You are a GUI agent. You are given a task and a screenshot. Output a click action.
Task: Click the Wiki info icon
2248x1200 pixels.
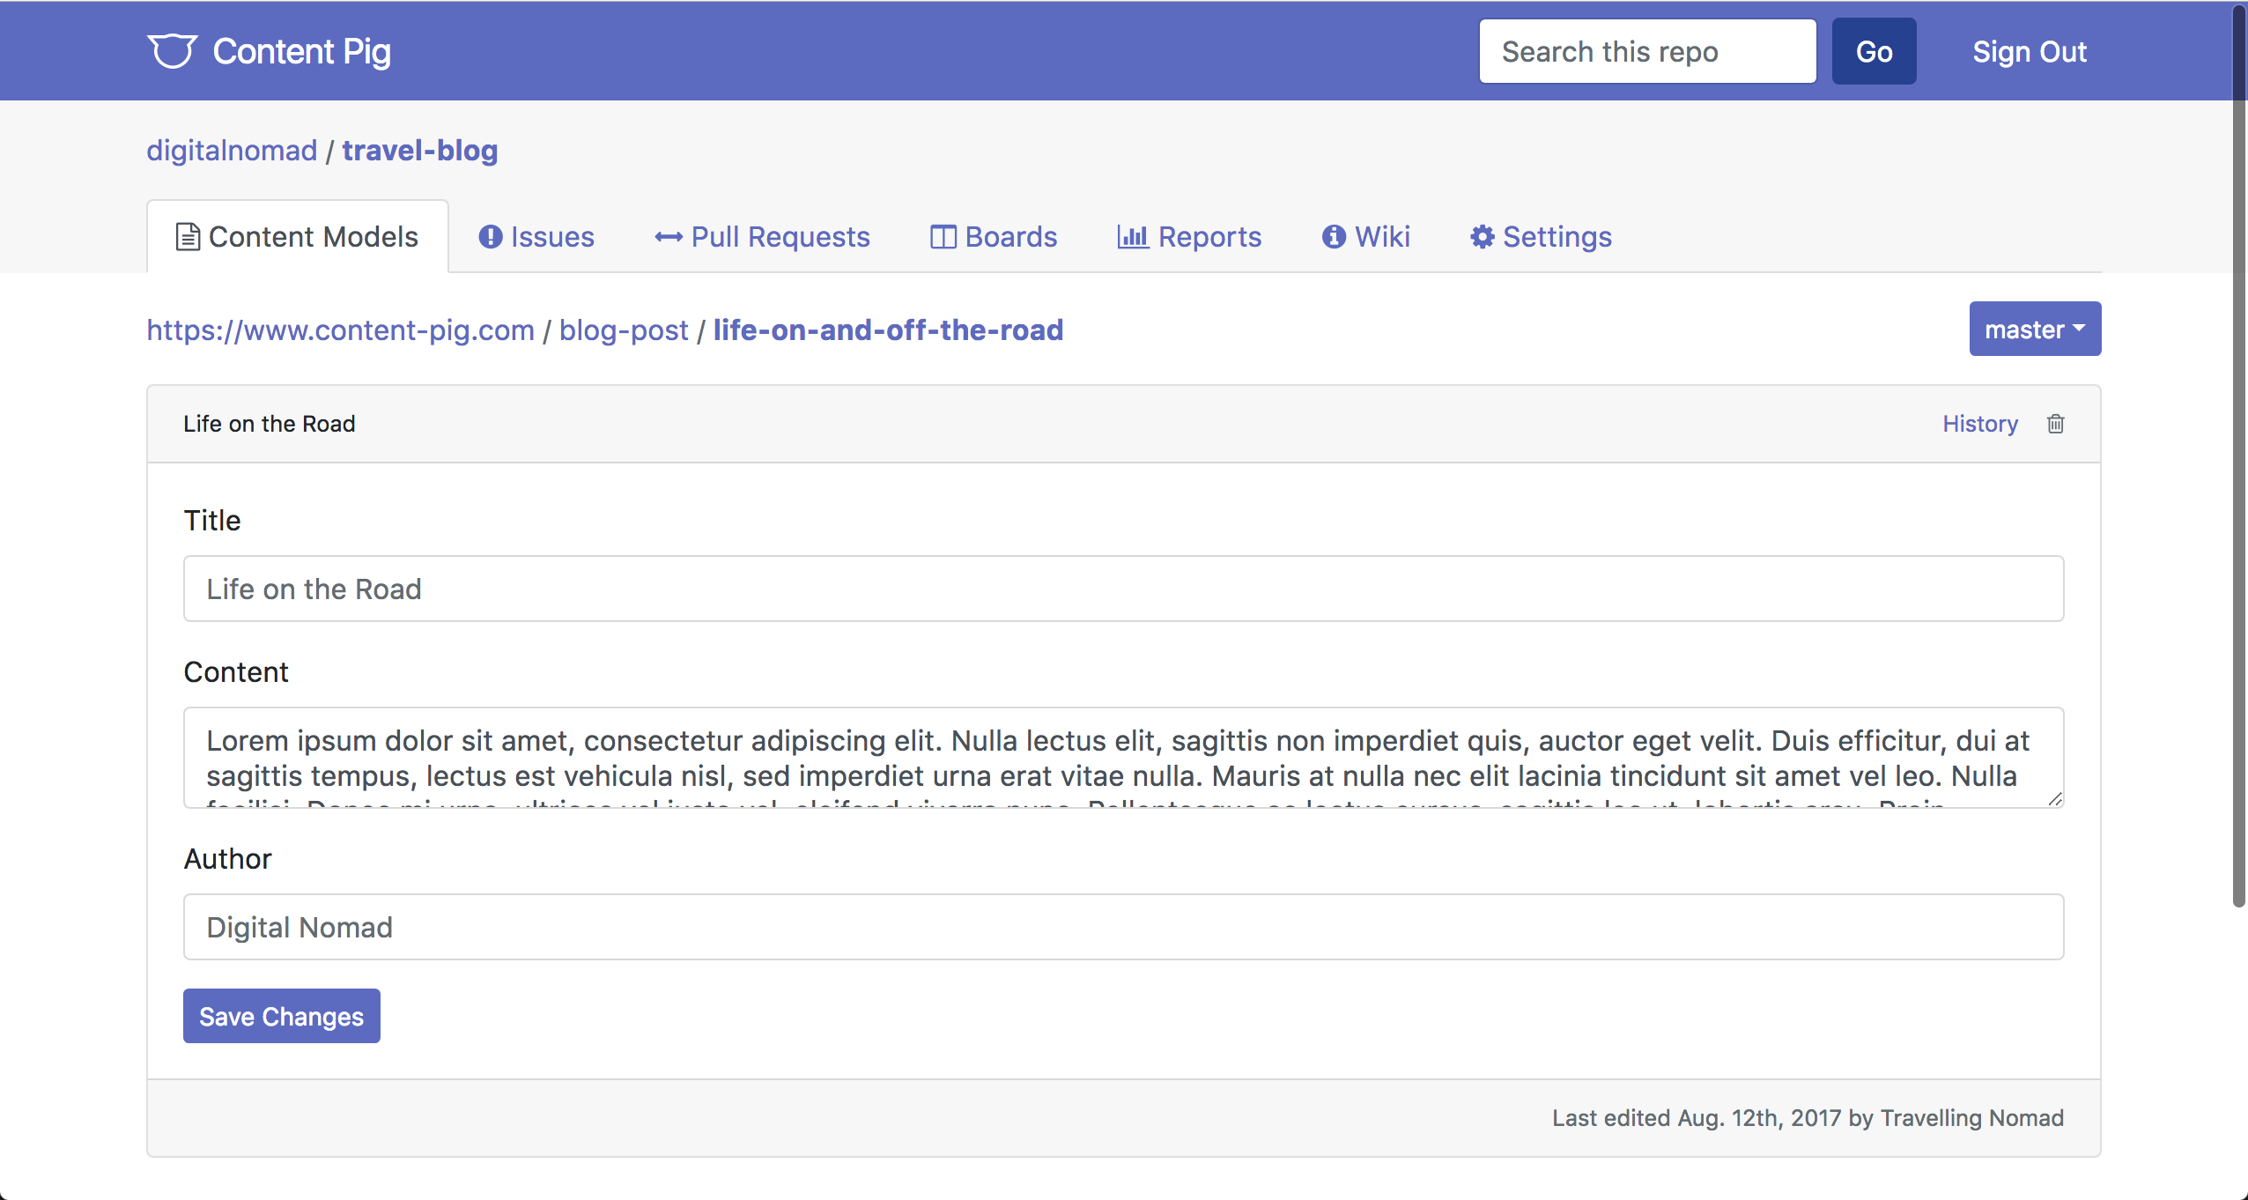coord(1334,237)
